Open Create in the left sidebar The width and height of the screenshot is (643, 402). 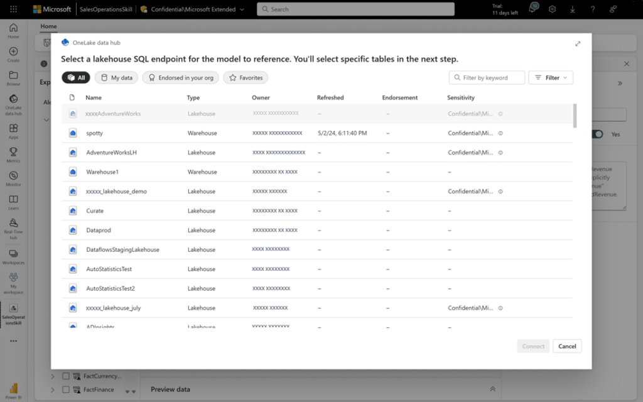click(x=13, y=55)
